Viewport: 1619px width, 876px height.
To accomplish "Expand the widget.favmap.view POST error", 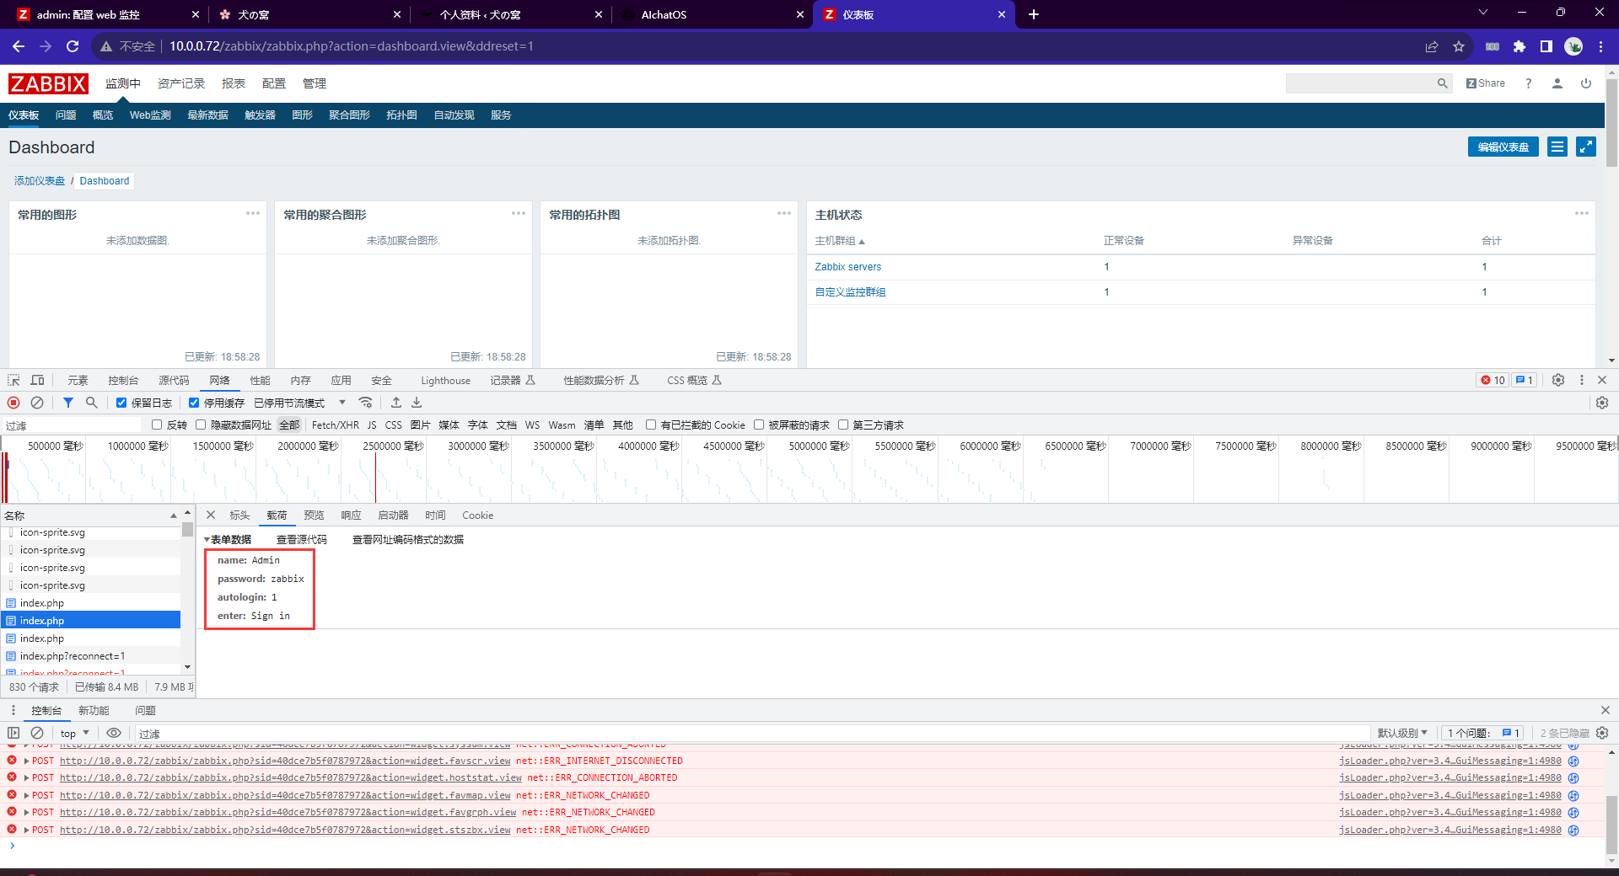I will pyautogui.click(x=26, y=795).
